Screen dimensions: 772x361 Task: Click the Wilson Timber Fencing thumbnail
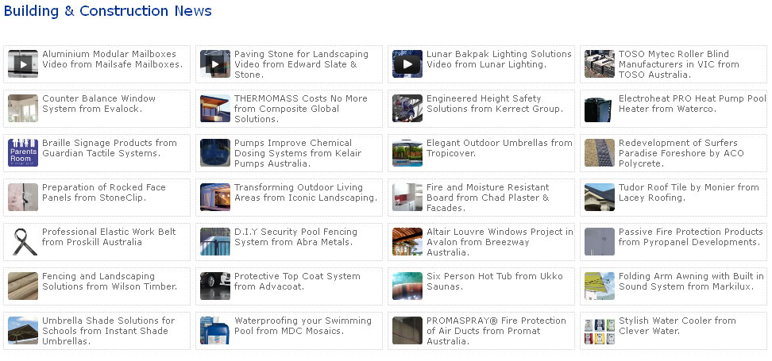pyautogui.click(x=23, y=286)
